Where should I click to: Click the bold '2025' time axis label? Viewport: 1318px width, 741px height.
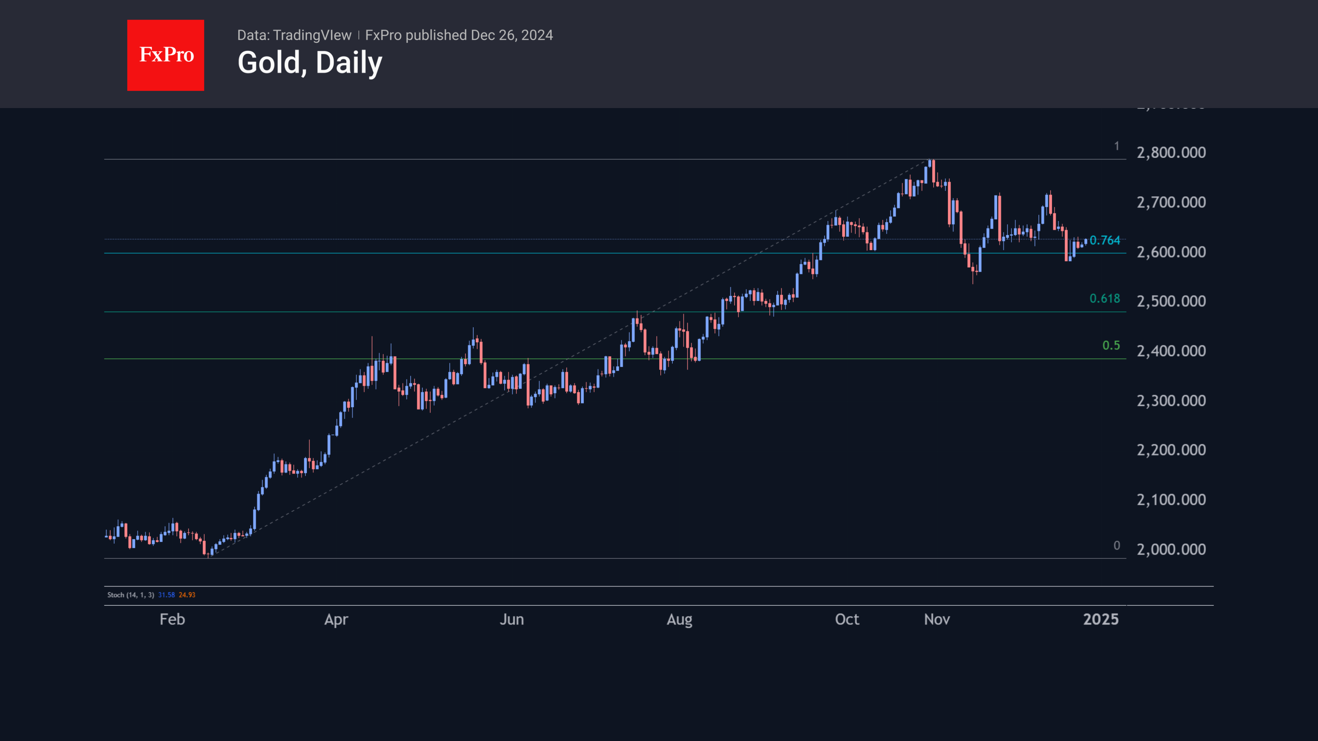click(1100, 619)
